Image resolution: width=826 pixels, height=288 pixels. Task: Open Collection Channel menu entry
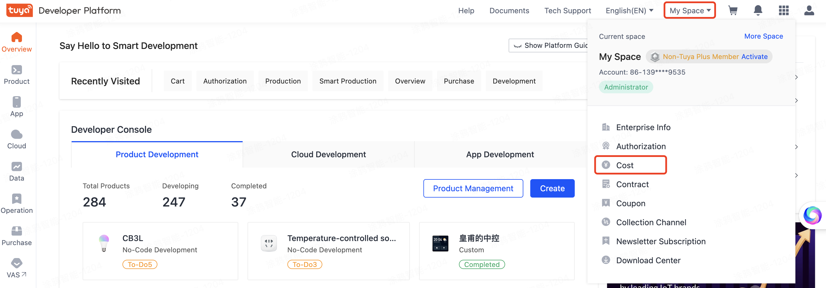[x=651, y=222]
